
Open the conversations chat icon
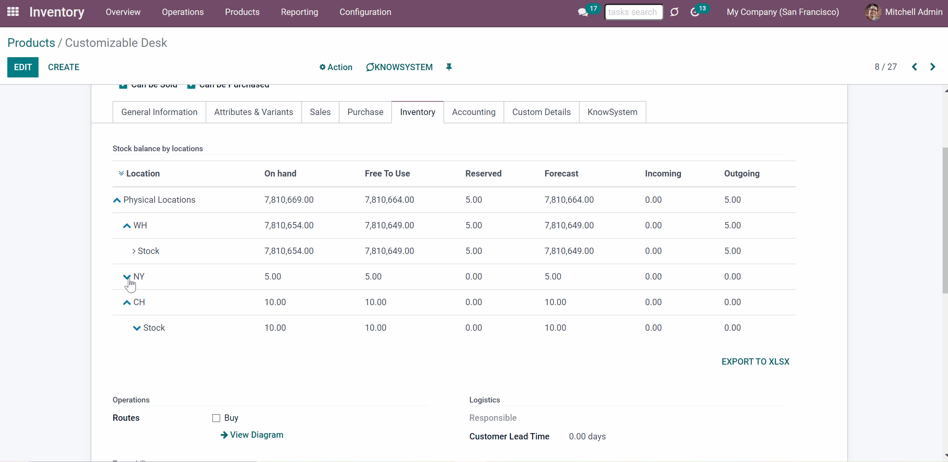tap(583, 12)
